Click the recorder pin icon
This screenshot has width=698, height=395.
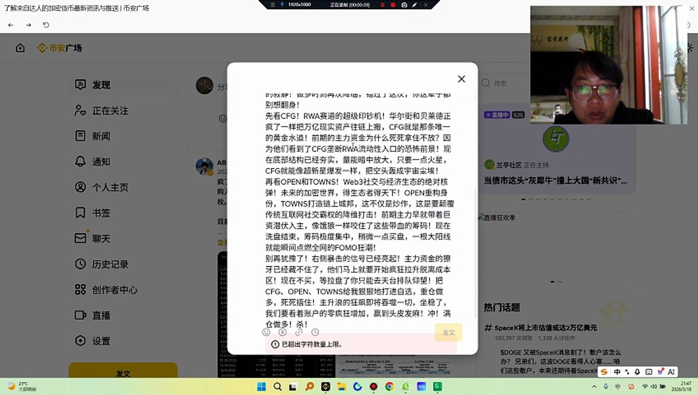pos(282,4)
